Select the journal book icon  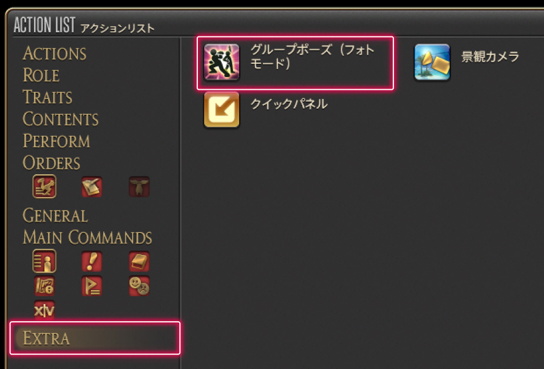click(139, 261)
